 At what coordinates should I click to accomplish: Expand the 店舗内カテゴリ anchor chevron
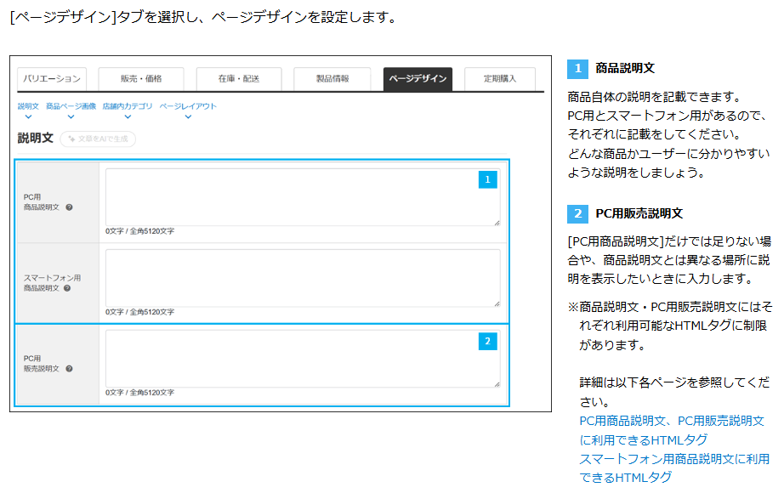[128, 116]
